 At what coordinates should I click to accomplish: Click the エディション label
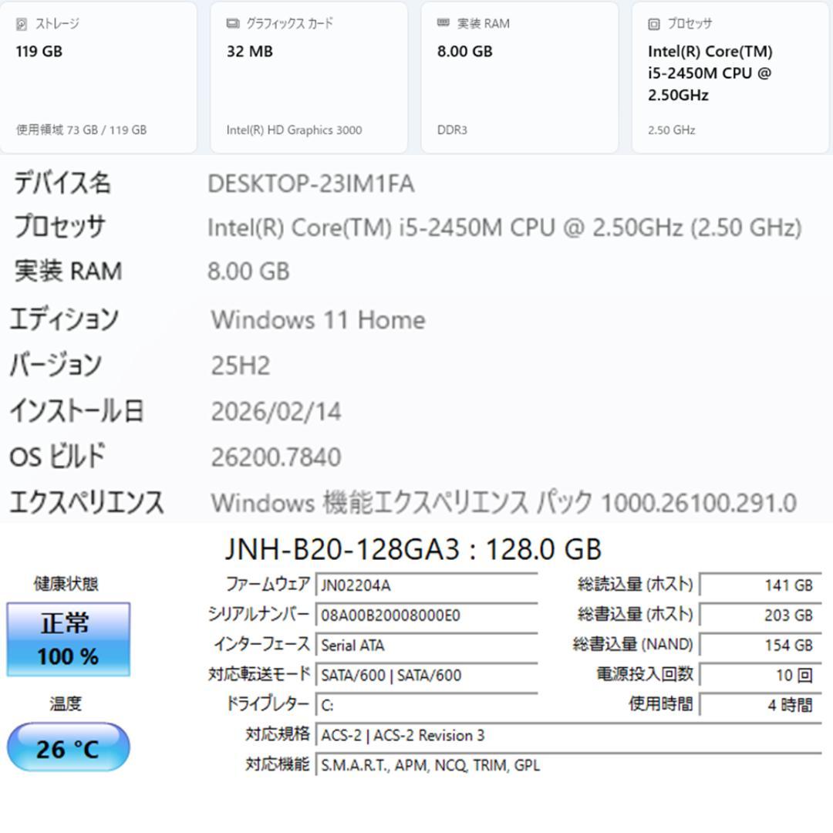64,319
